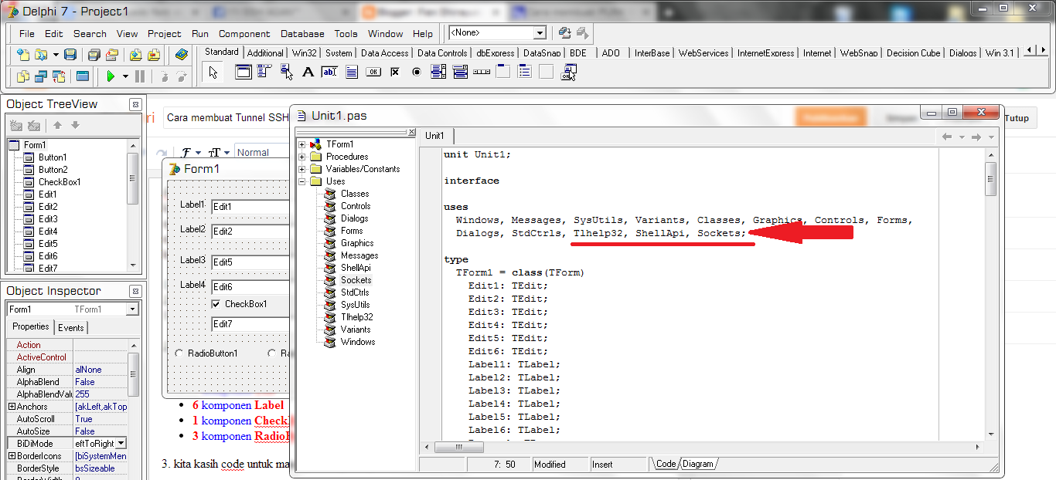
Task: Click the Pause program icon
Action: [x=140, y=76]
